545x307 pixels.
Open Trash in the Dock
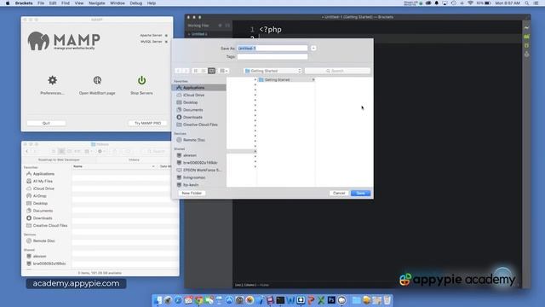coord(387,300)
